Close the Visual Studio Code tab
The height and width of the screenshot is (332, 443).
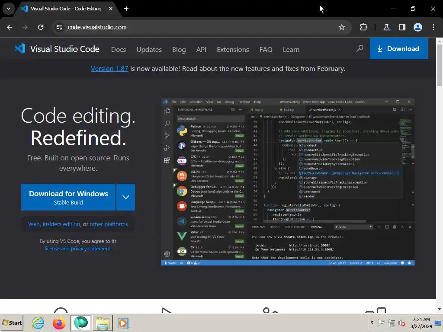click(x=111, y=9)
